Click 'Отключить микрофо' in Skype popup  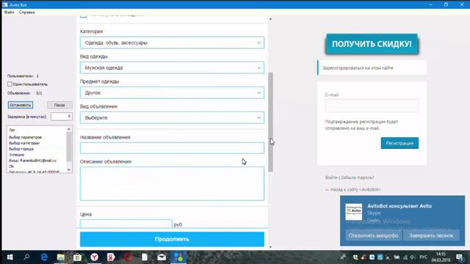(x=373, y=235)
